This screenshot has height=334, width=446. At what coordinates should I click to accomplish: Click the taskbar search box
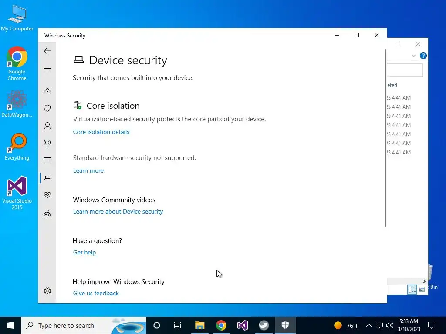click(x=84, y=325)
